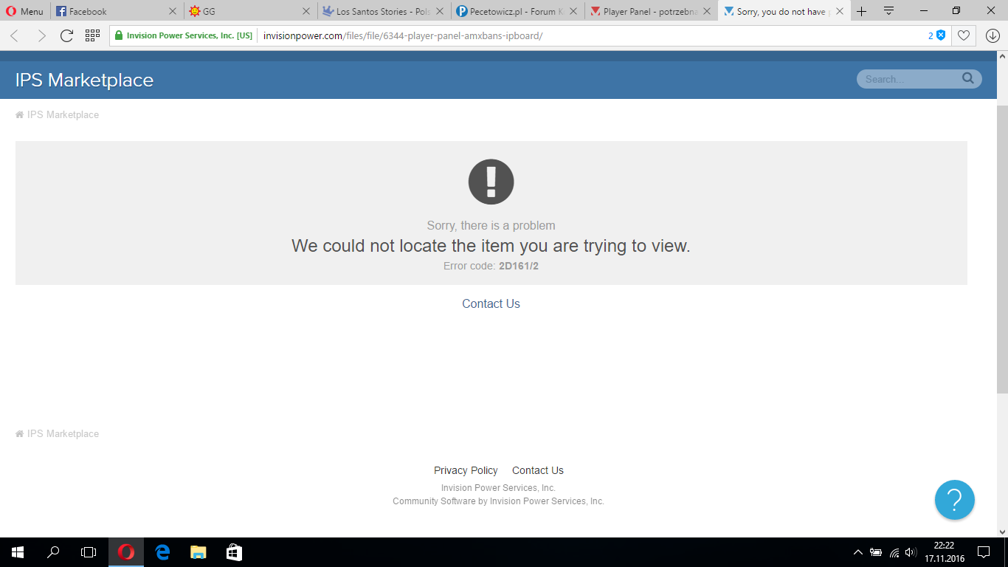Click the browser back arrow

point(15,35)
